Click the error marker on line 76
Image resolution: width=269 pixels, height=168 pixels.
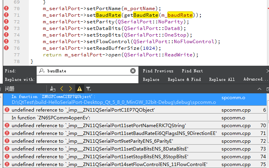tap(6, 48)
